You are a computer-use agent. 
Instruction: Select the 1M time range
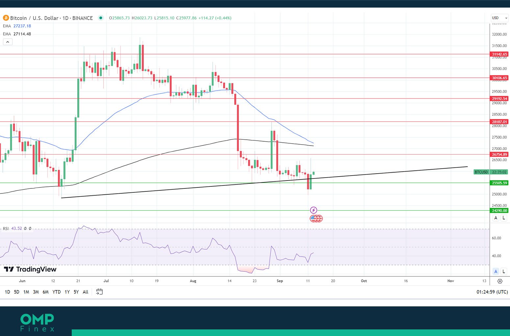26,292
